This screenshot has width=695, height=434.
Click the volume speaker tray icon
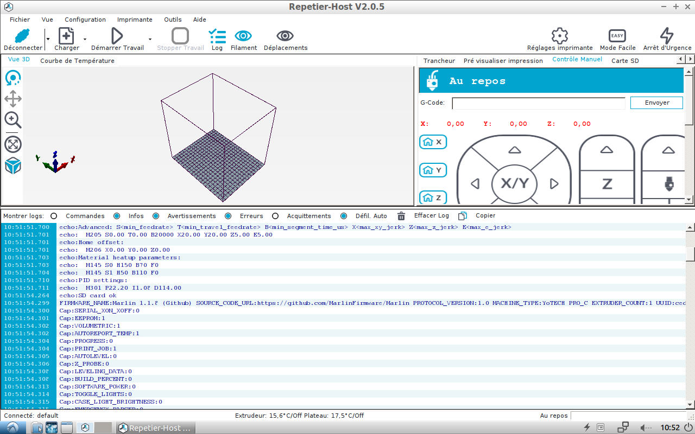pyautogui.click(x=646, y=427)
